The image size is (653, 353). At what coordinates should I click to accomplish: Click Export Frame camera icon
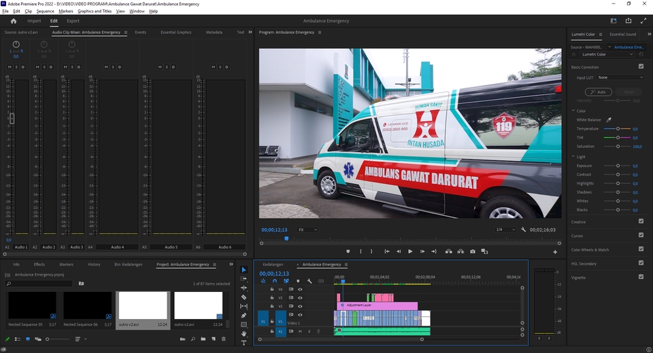pyautogui.click(x=473, y=252)
